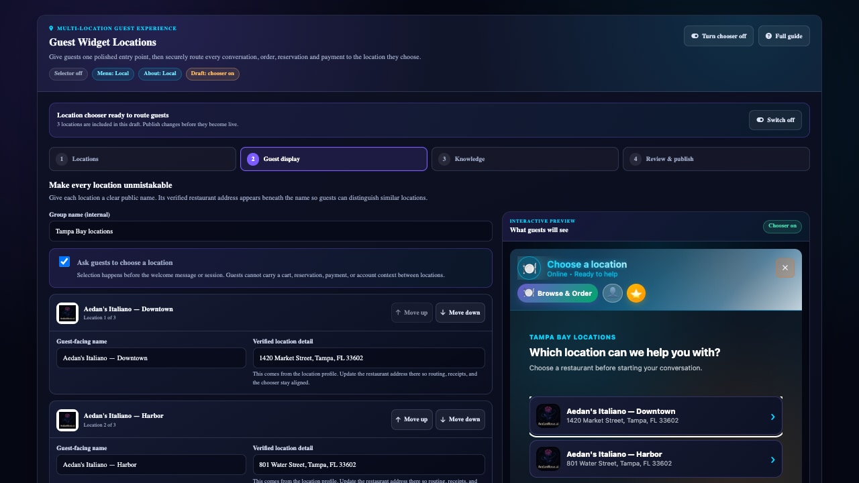Uncheck Ask guests to choose a location
Image resolution: width=859 pixels, height=483 pixels.
(64, 262)
